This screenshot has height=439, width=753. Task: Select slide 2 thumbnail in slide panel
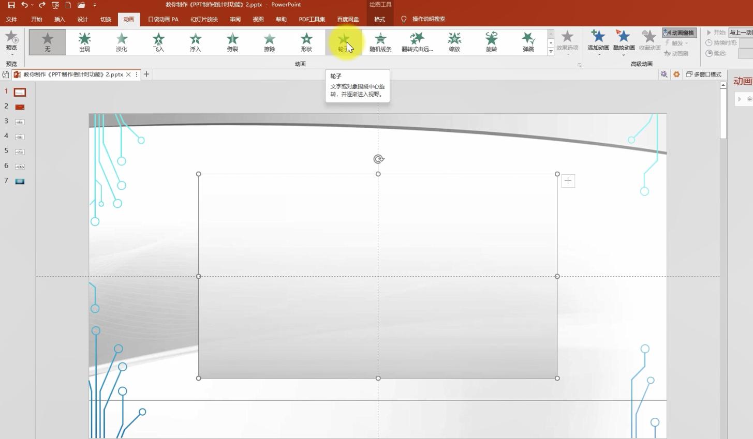click(x=20, y=107)
